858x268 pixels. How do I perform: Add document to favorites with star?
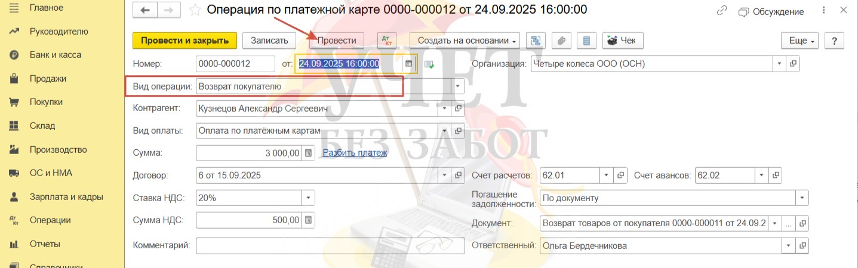tap(195, 10)
